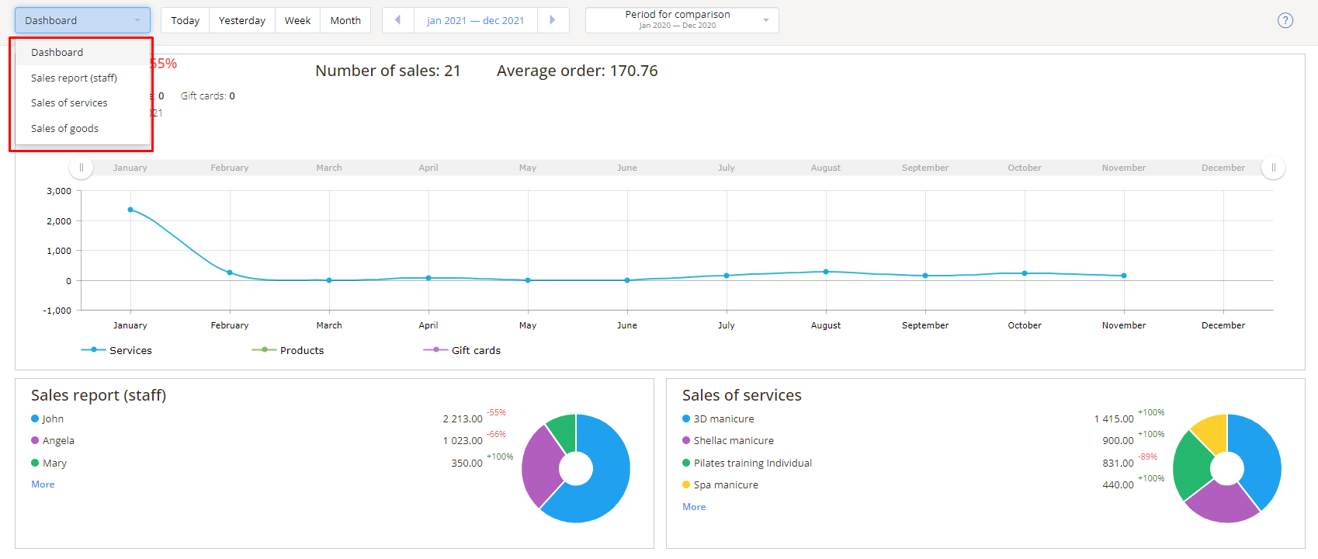Screen dimensions: 1318x559
Task: Open the jan 2021 — dec 2021 date picker
Action: (x=475, y=20)
